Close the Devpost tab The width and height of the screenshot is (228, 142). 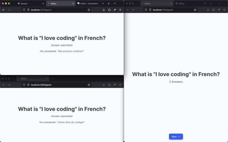click(43, 3)
